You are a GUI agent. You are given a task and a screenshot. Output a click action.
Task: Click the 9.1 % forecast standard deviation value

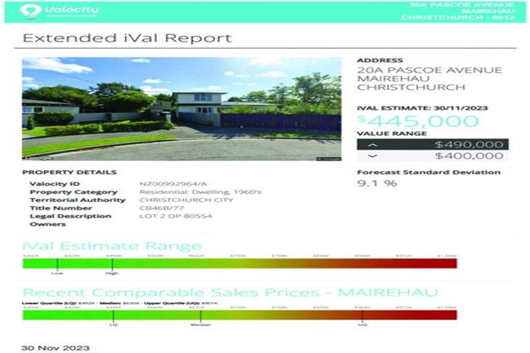coord(377,183)
